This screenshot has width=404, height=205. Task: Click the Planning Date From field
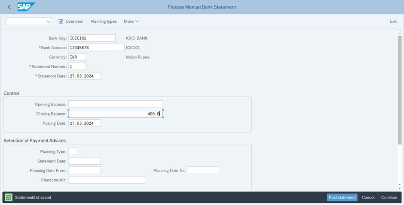(85, 170)
